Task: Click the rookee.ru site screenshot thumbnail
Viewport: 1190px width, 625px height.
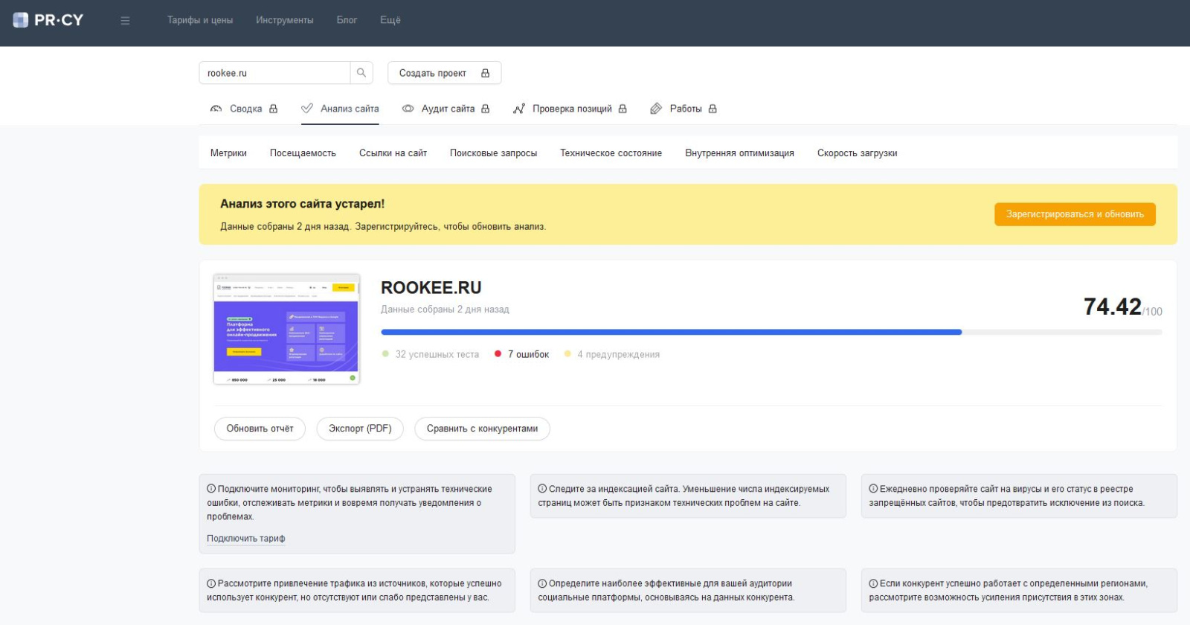Action: click(286, 329)
